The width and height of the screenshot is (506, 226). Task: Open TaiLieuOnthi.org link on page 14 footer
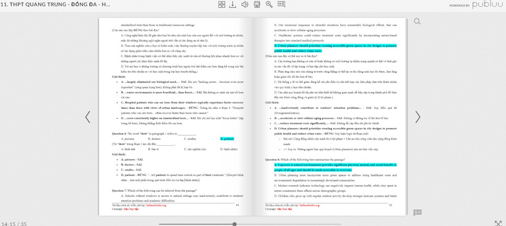coord(156,206)
